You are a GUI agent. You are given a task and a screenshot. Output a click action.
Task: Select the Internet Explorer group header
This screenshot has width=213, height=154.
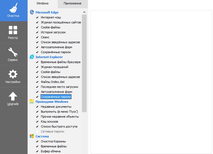pyautogui.click(x=49, y=57)
